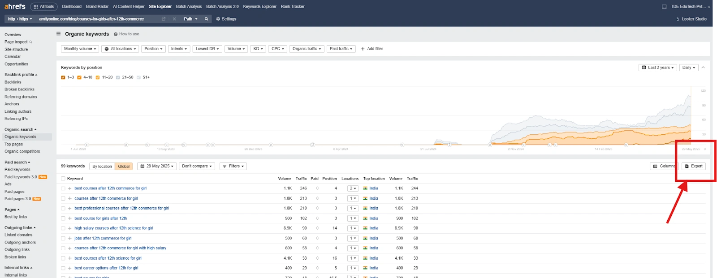
Task: Clear the URL with the X icon
Action: click(174, 19)
